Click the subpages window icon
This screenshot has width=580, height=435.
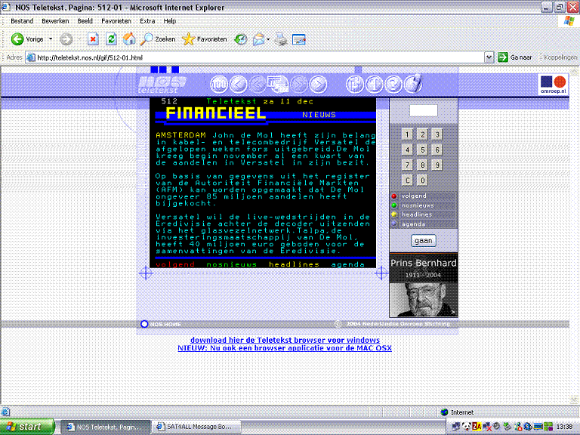tap(278, 84)
